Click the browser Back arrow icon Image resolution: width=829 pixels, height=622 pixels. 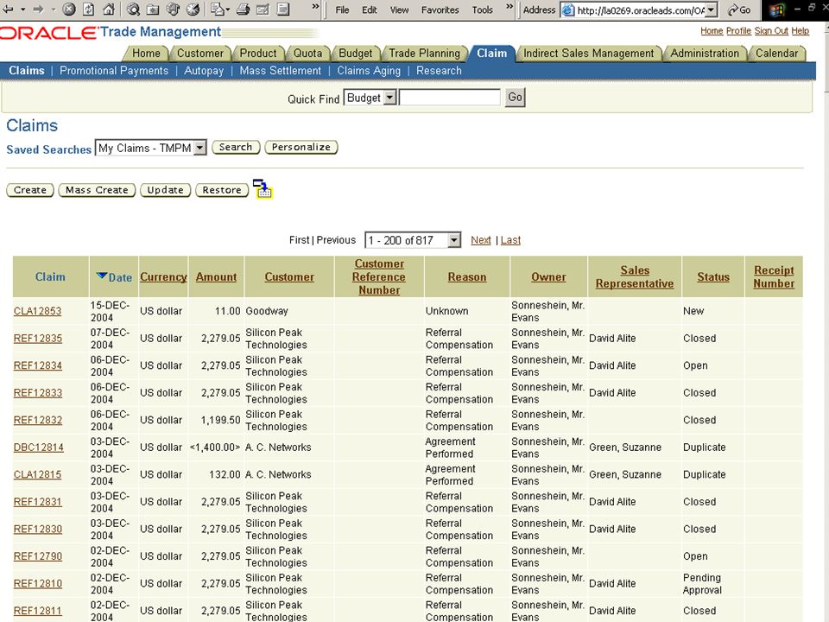8,10
